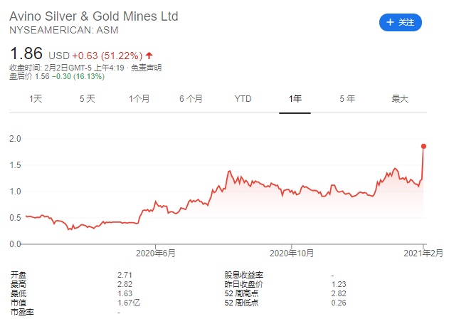Switch to the 5天 time range tab
This screenshot has height=324, width=449.
(88, 99)
